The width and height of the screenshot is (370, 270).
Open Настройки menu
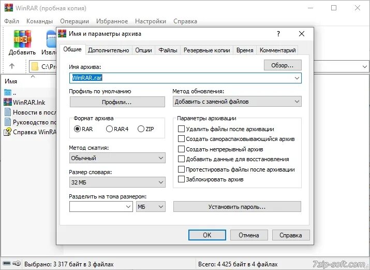point(151,21)
